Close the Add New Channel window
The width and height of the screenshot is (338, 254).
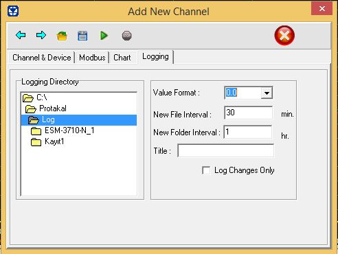[322, 8]
